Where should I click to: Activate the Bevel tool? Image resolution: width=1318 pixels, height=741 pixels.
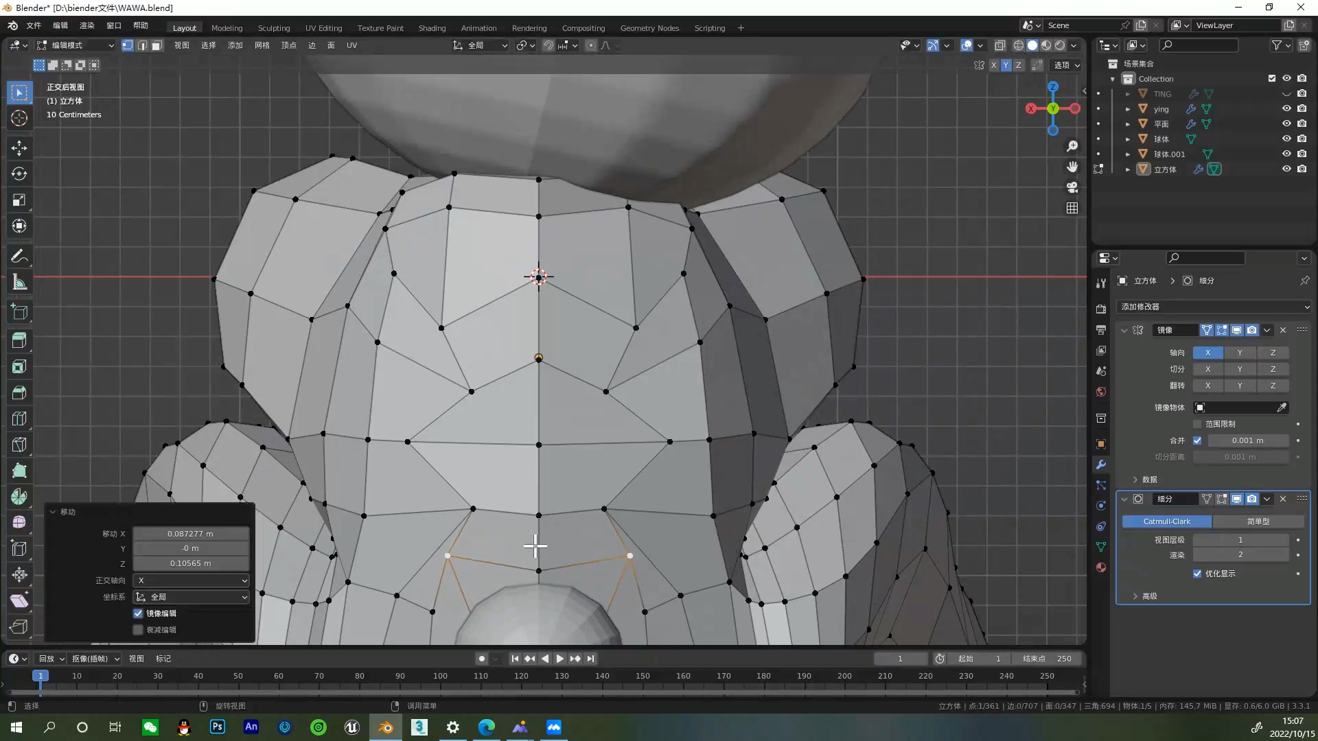19,392
